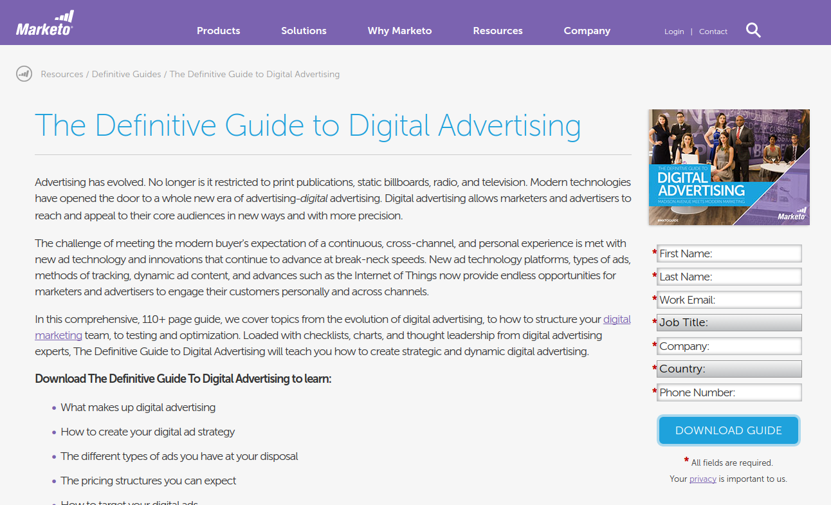Screen dimensions: 831x505
Task: Click the guide cover thumbnail image
Action: point(728,167)
